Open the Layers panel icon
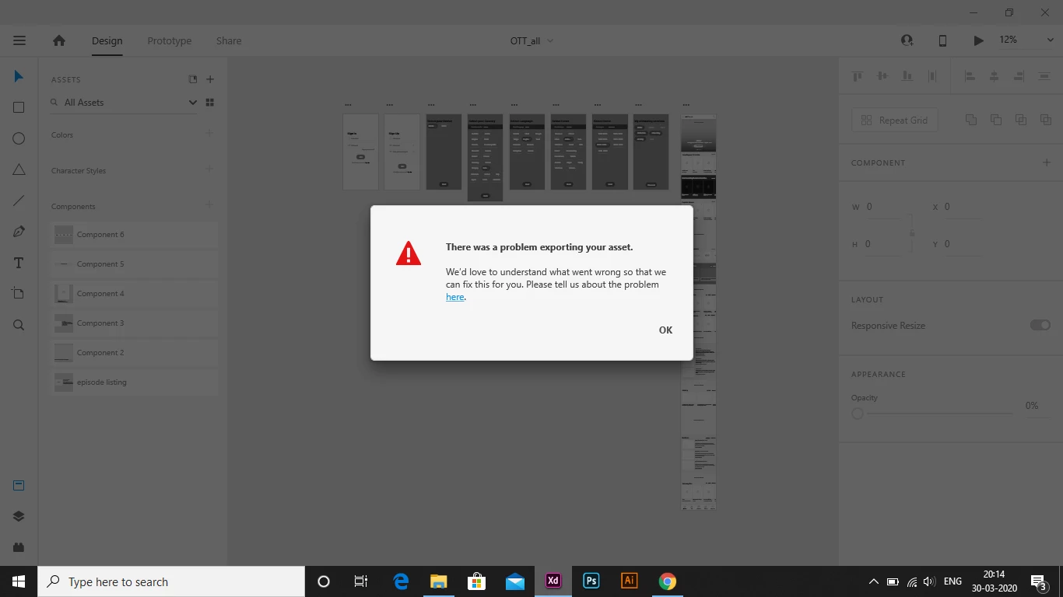Screen dimensions: 1063x597 coord(19,517)
